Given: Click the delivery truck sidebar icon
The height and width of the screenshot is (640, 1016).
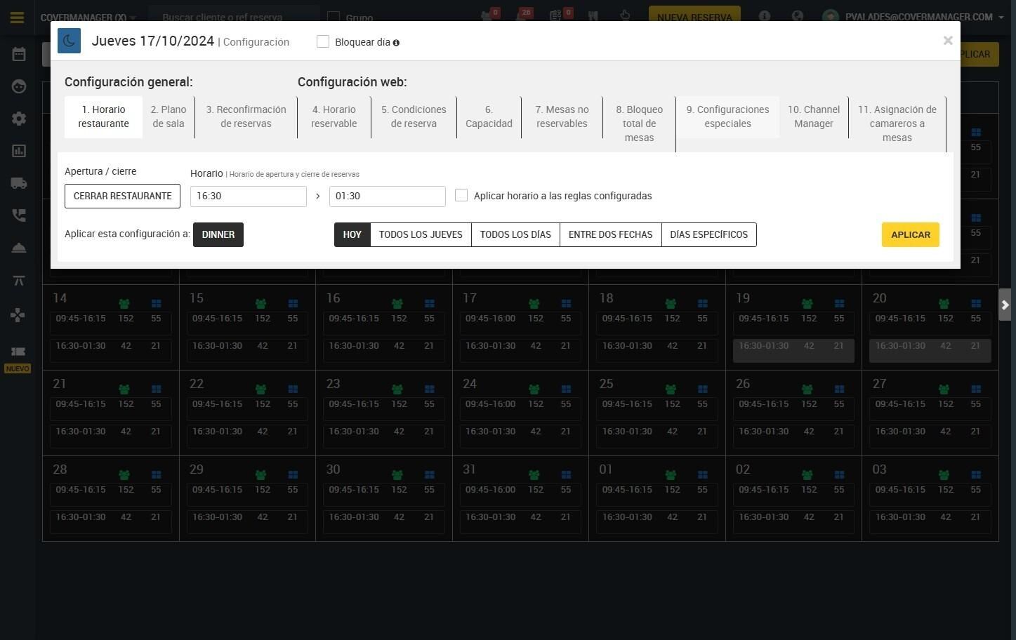Looking at the screenshot, I should [19, 183].
